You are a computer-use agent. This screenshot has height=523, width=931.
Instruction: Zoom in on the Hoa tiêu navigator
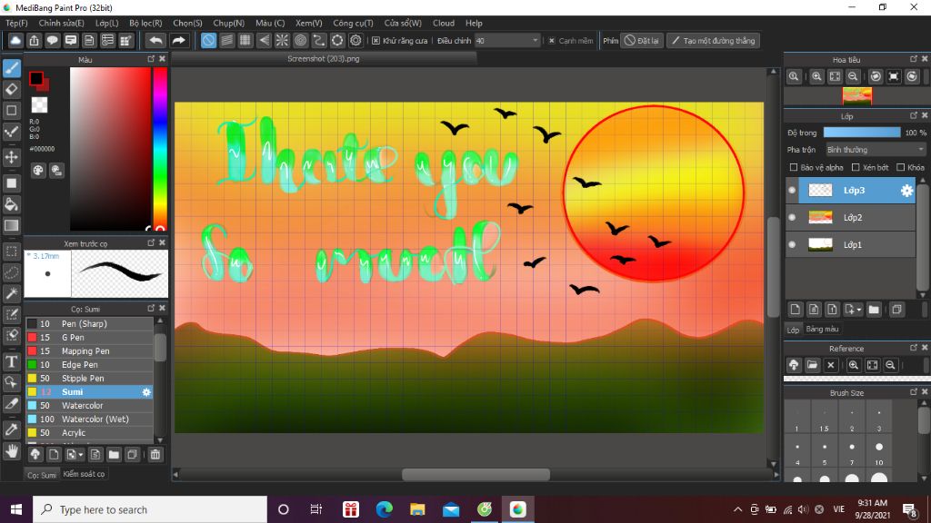pyautogui.click(x=816, y=76)
